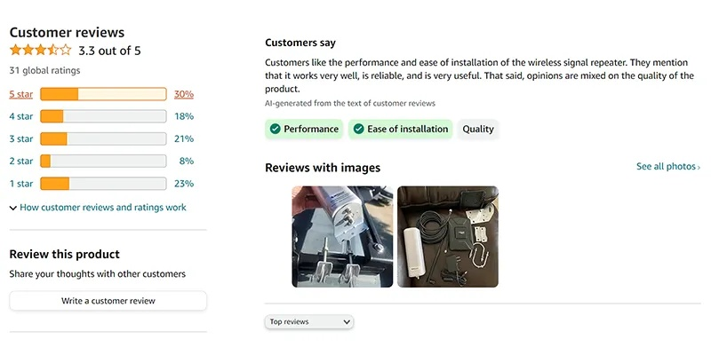Click the 23% one-star percentage
Image resolution: width=711 pixels, height=355 pixels.
(184, 184)
